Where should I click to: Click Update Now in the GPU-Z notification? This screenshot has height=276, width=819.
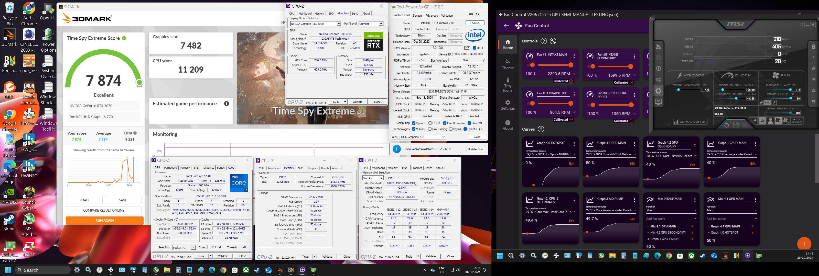475,149
